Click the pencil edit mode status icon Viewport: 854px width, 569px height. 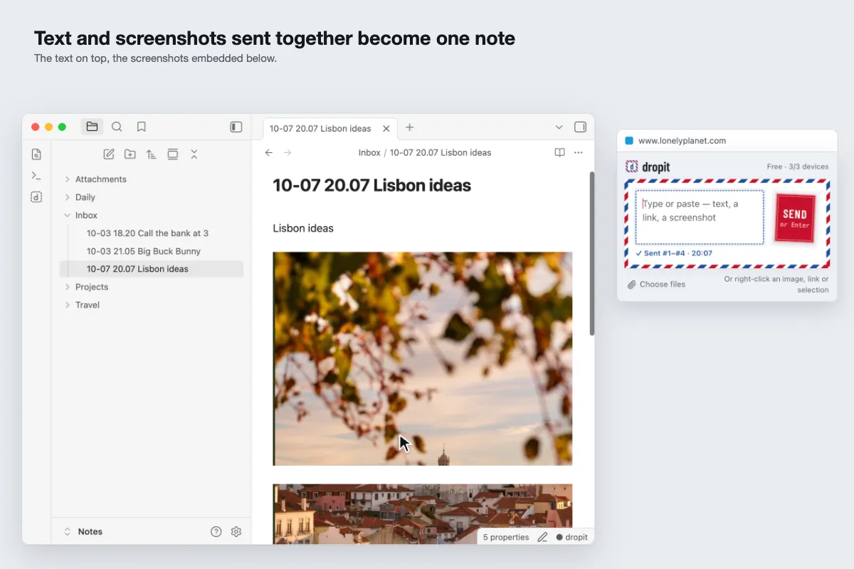542,537
